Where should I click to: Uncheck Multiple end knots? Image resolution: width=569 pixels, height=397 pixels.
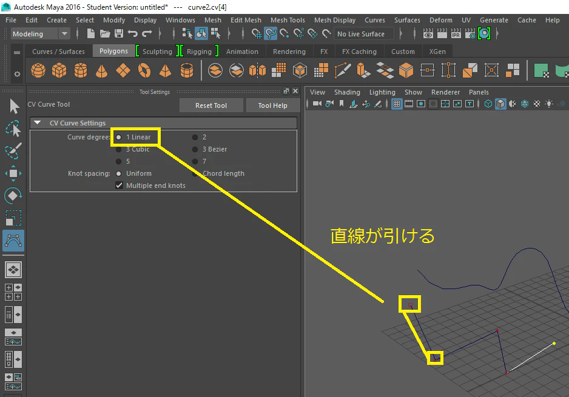119,185
